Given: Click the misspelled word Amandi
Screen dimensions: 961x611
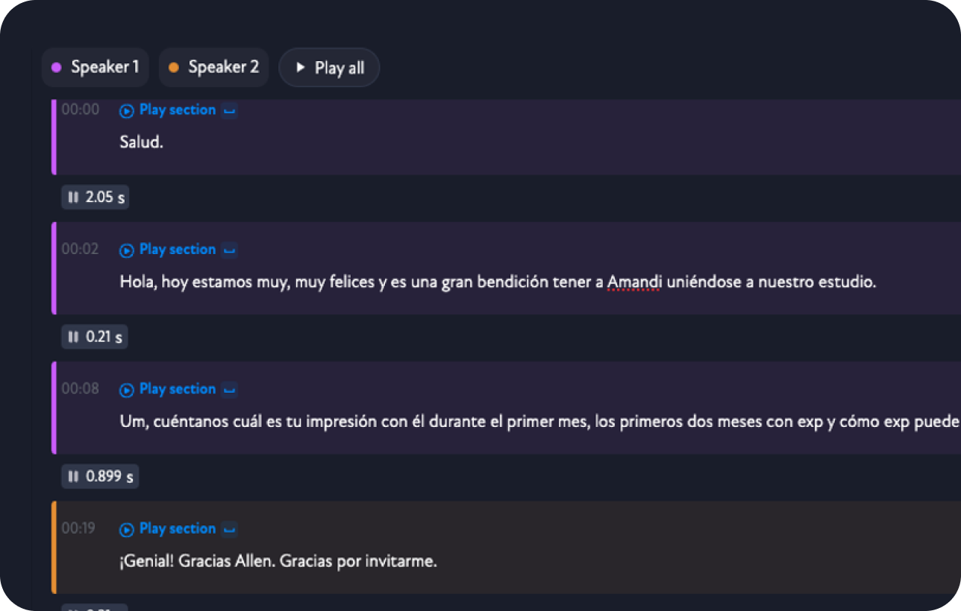Looking at the screenshot, I should point(633,282).
